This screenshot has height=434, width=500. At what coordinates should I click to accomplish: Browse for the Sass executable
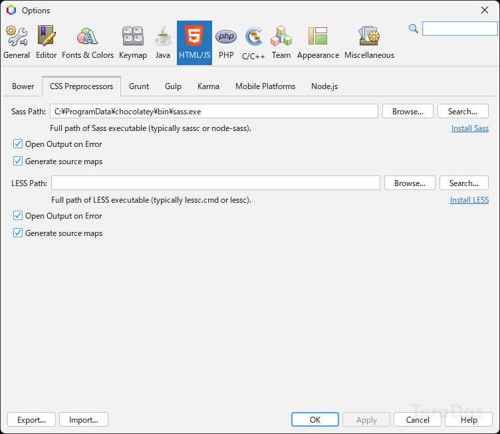[x=408, y=111]
